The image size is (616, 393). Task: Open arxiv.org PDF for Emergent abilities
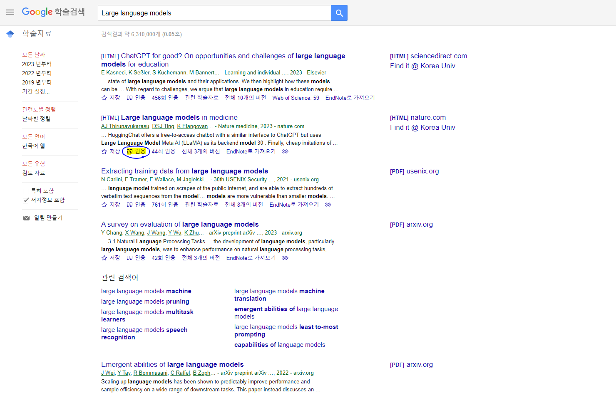(x=411, y=364)
